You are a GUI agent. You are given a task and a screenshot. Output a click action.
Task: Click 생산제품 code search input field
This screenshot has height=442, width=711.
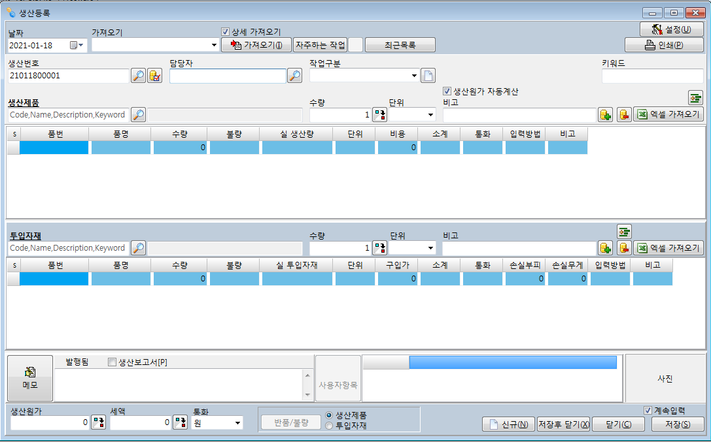[69, 115]
